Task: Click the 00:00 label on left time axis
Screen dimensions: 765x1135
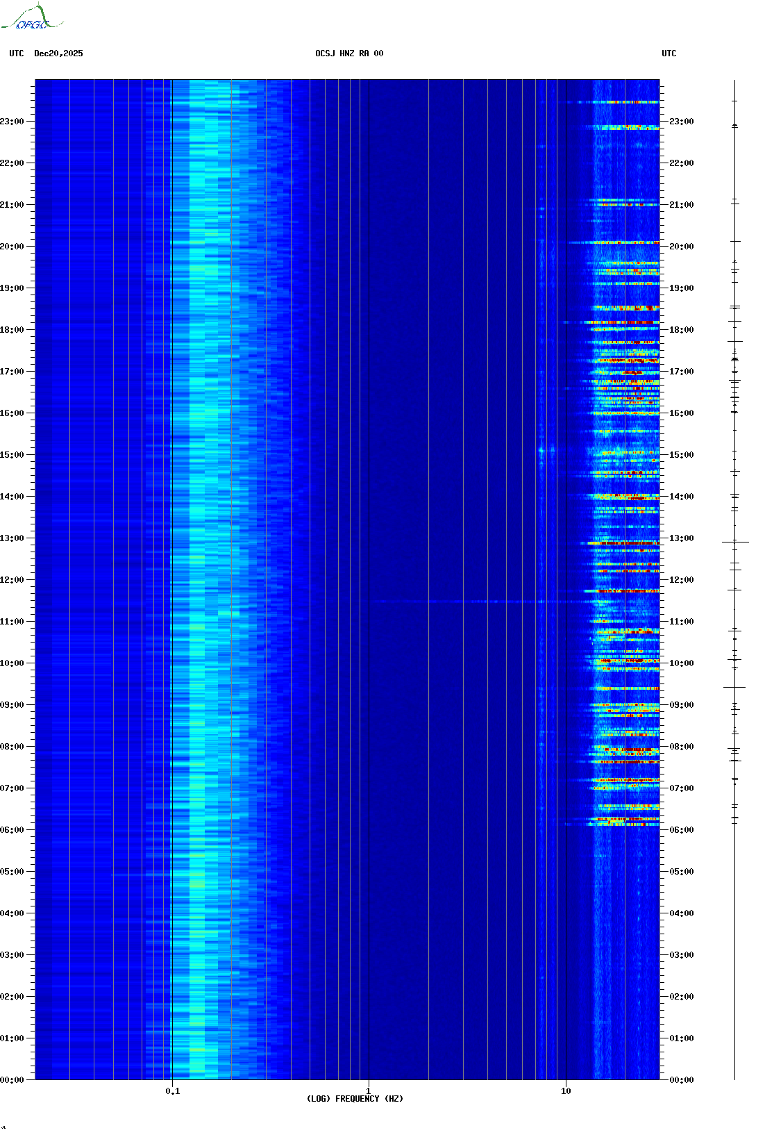Action: [12, 1080]
